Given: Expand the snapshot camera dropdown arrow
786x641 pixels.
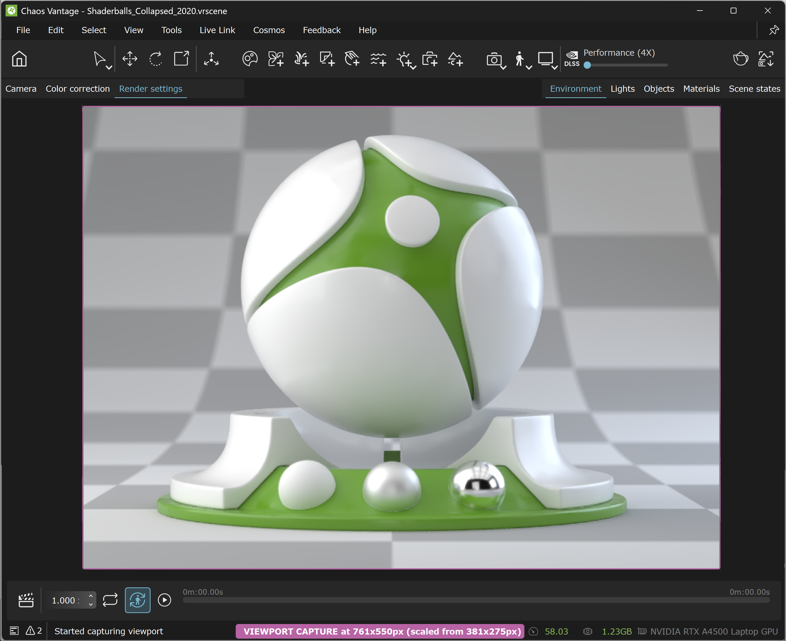Looking at the screenshot, I should coord(503,67).
